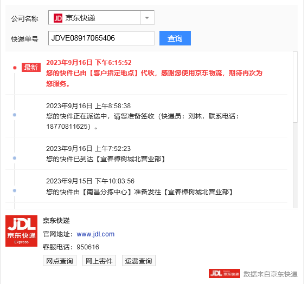Select the 8:58:38 delivery timeline dot

click(x=15, y=115)
